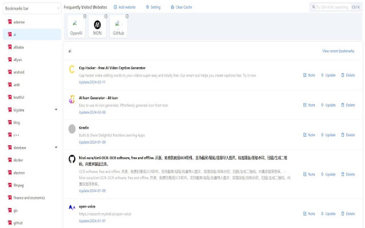Delete the AI Icon Generator bookmark
365x228 pixels.
click(x=348, y=105)
